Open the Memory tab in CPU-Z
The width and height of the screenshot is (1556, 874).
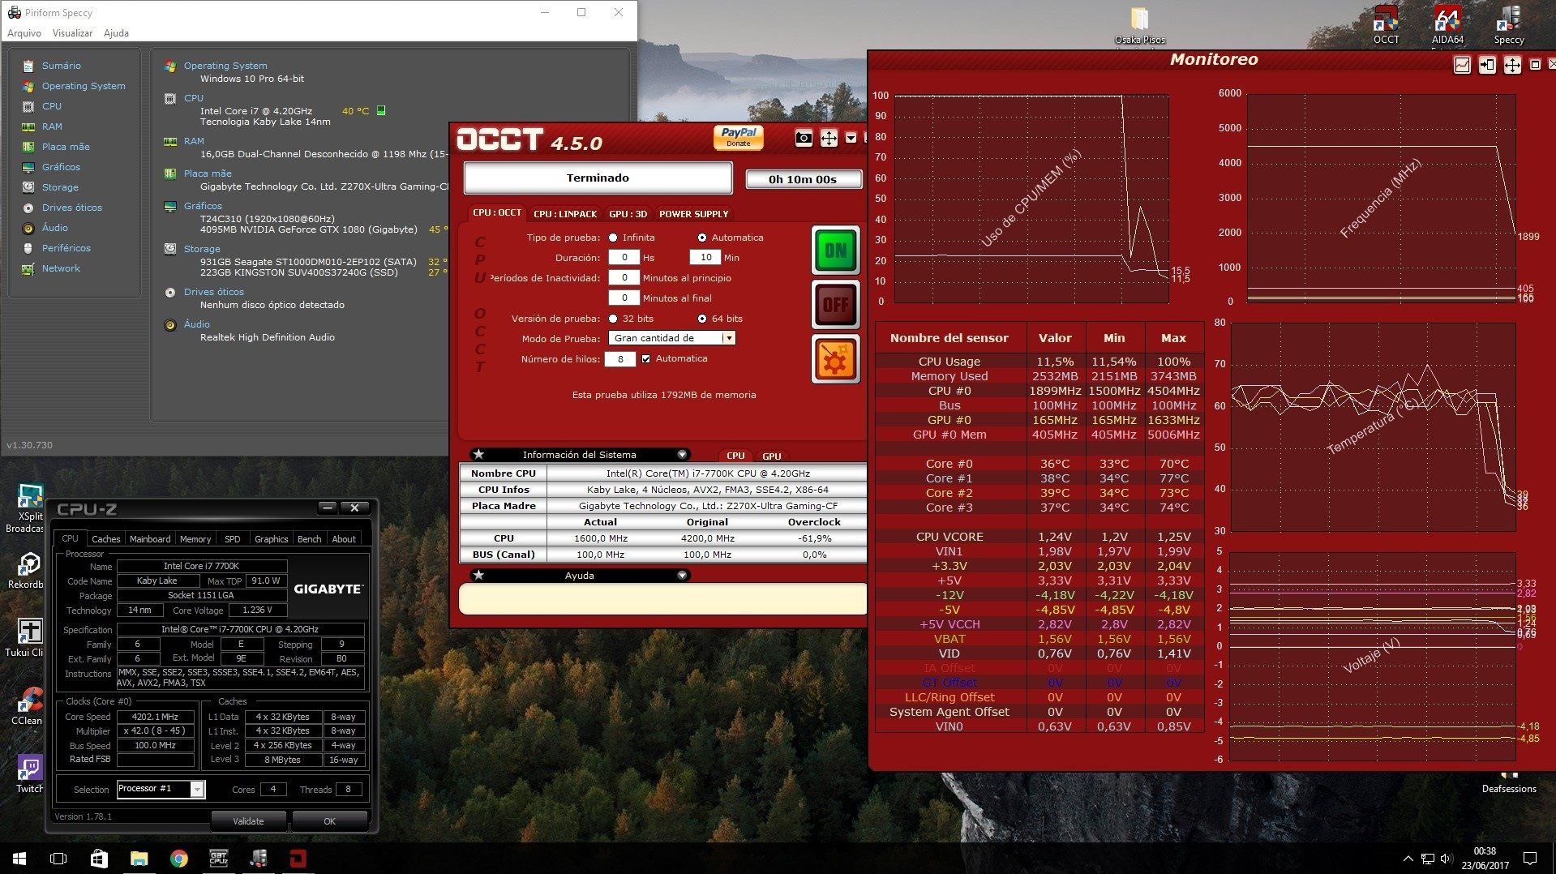(195, 539)
